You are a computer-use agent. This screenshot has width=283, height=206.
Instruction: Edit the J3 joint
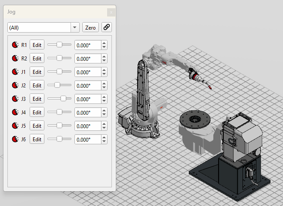tap(37, 99)
